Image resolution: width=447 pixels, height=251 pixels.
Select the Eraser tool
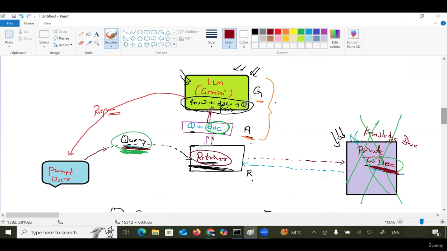click(81, 43)
